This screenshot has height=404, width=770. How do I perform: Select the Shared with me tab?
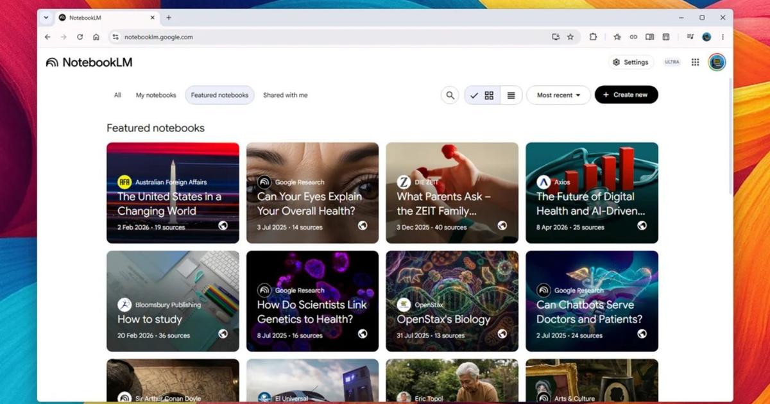285,95
